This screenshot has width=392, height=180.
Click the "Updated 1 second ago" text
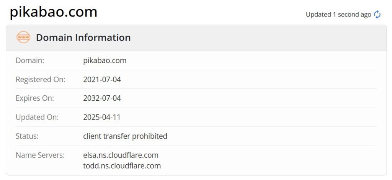pos(338,15)
